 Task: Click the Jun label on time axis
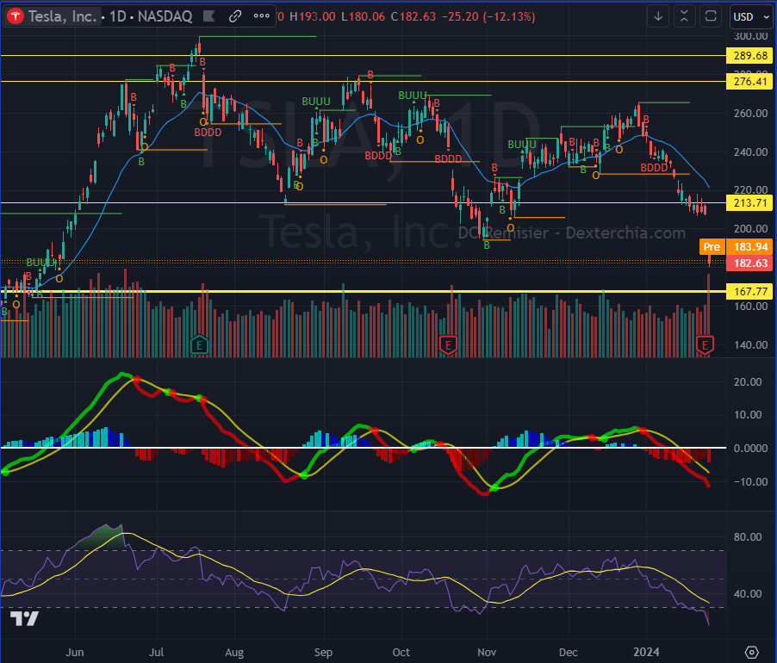[x=75, y=652]
